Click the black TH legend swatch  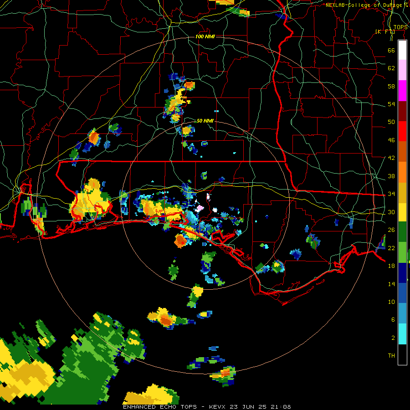(x=402, y=354)
